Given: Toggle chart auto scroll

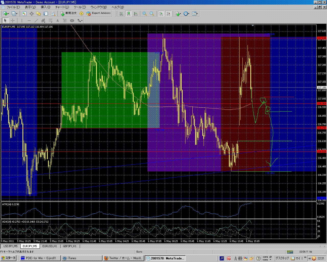Looking at the screenshot, I should [x=161, y=14].
